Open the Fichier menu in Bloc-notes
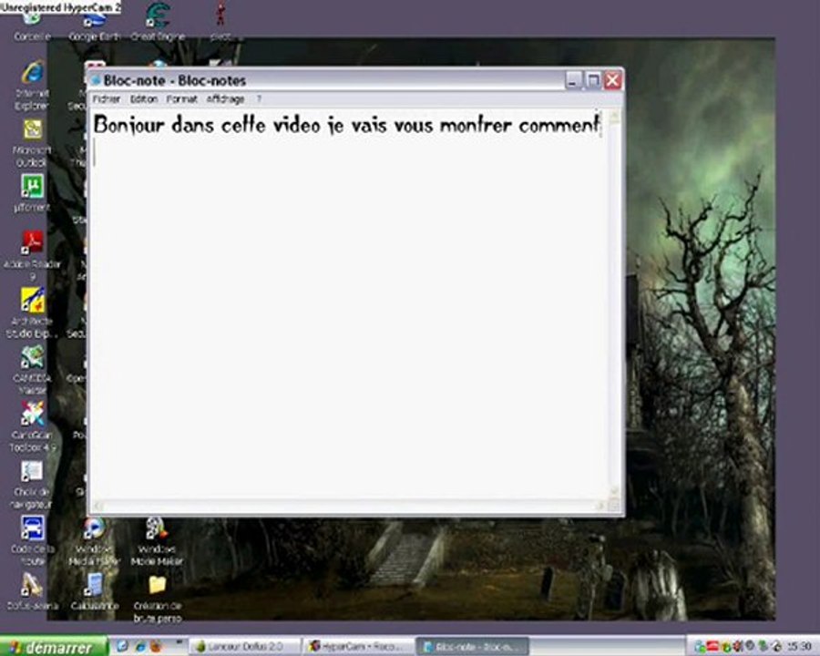 107,99
